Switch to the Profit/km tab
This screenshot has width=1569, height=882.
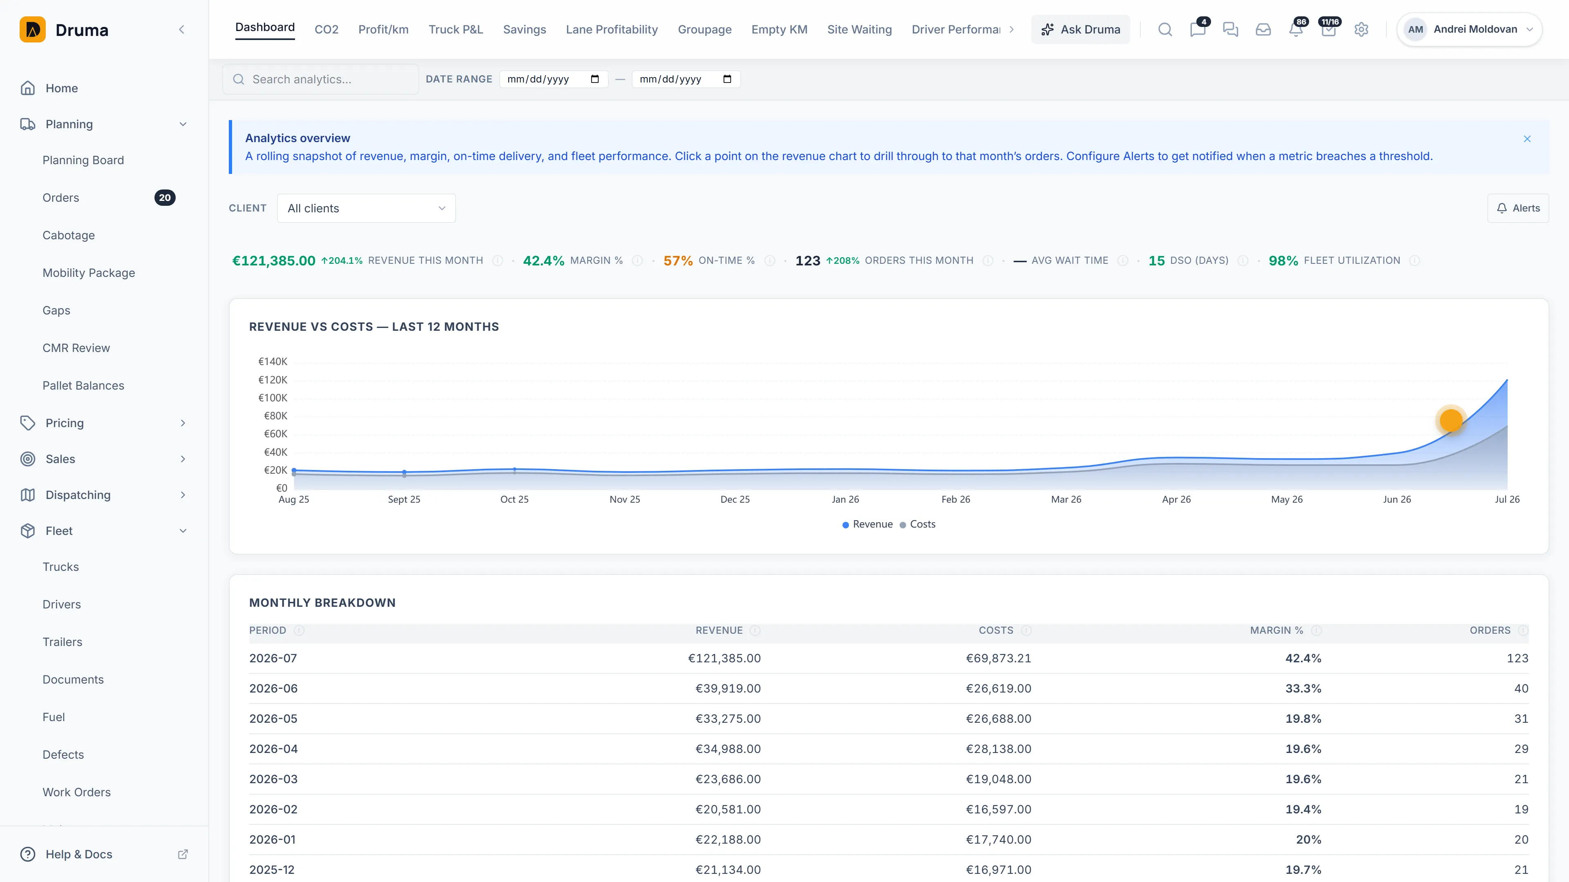pyautogui.click(x=383, y=29)
